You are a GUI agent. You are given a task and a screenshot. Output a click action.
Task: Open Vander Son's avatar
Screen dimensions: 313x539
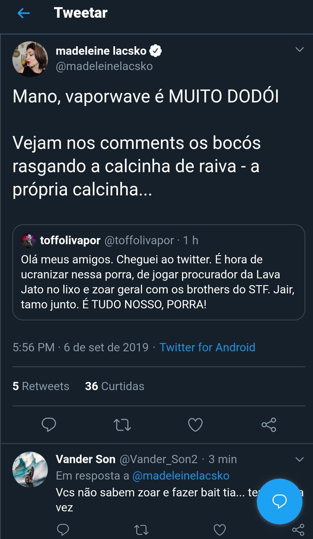click(x=30, y=469)
